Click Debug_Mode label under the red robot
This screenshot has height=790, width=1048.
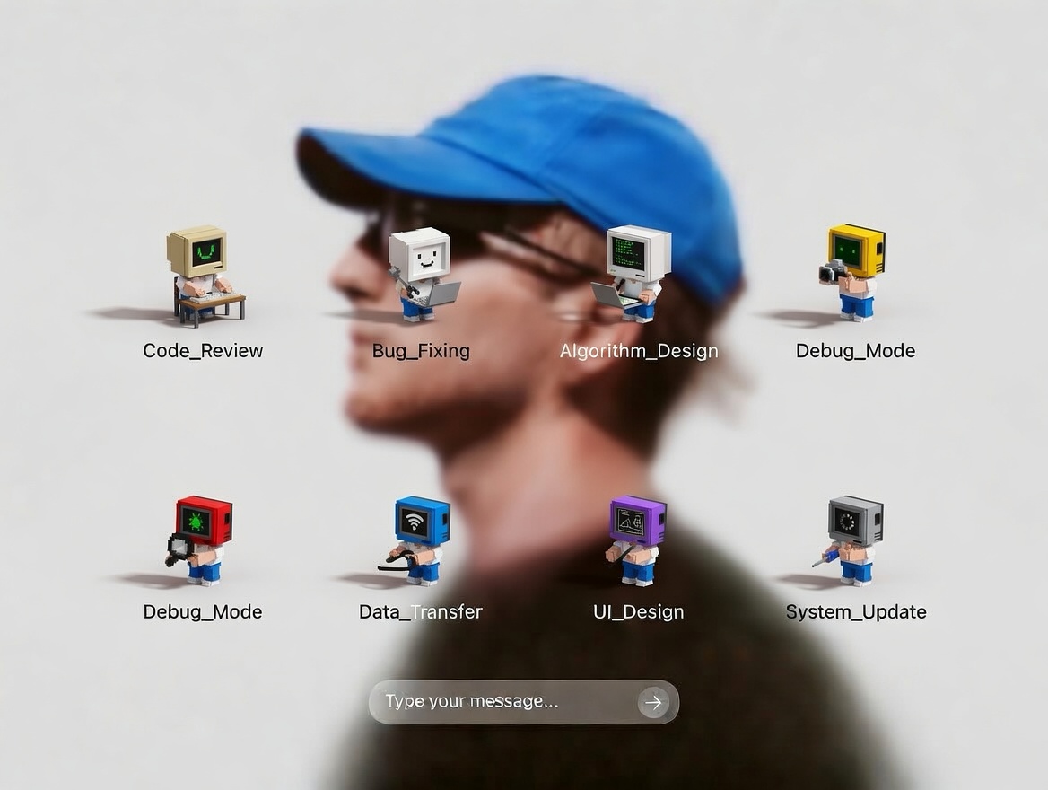coord(203,612)
